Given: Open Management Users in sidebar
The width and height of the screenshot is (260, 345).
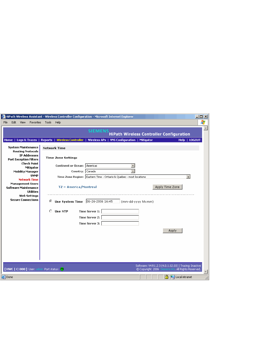Looking at the screenshot, I should tap(24, 184).
